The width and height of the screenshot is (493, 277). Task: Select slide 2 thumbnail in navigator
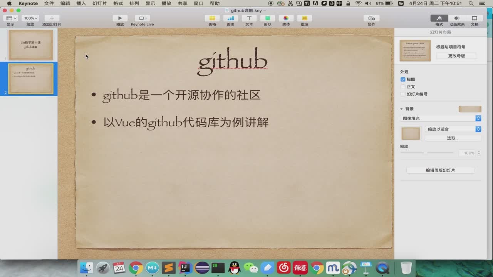pos(31,78)
